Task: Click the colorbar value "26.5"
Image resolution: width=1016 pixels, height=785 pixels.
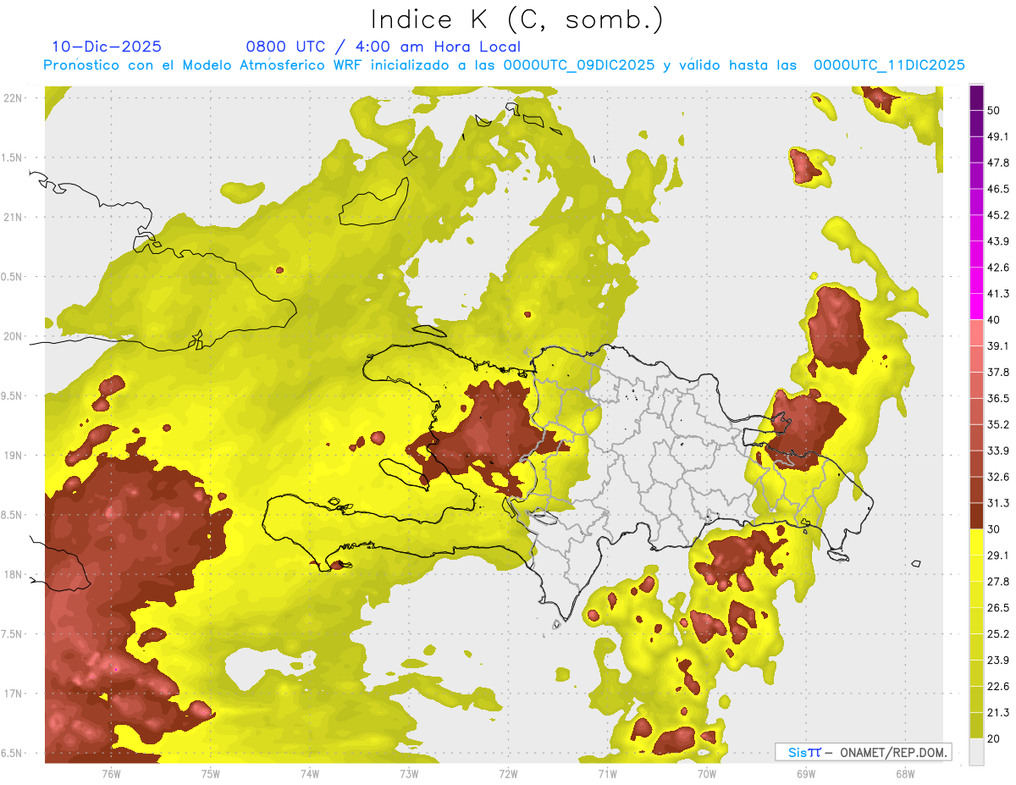Action: (x=997, y=607)
